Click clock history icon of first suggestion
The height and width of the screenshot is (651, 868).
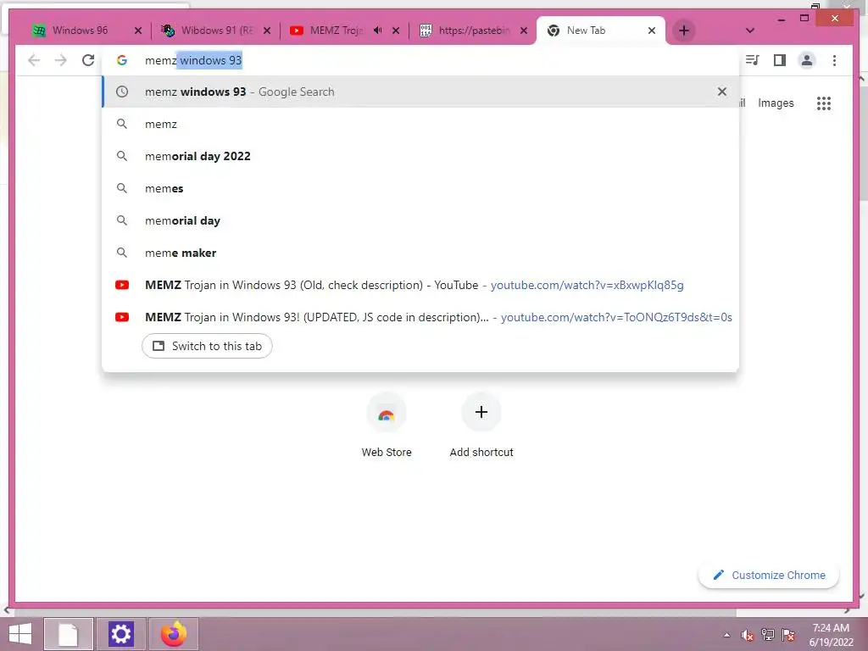(122, 92)
